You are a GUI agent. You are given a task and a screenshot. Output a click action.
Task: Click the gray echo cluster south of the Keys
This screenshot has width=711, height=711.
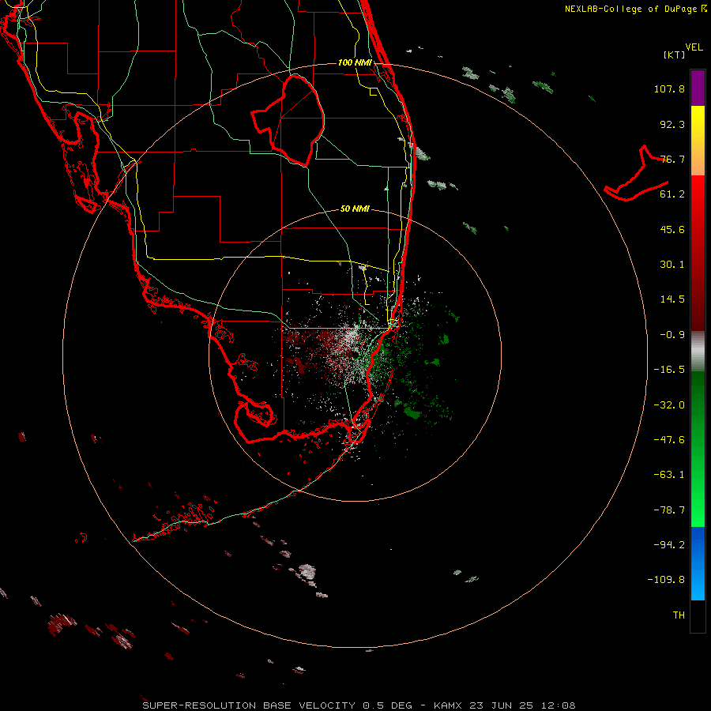tap(307, 572)
